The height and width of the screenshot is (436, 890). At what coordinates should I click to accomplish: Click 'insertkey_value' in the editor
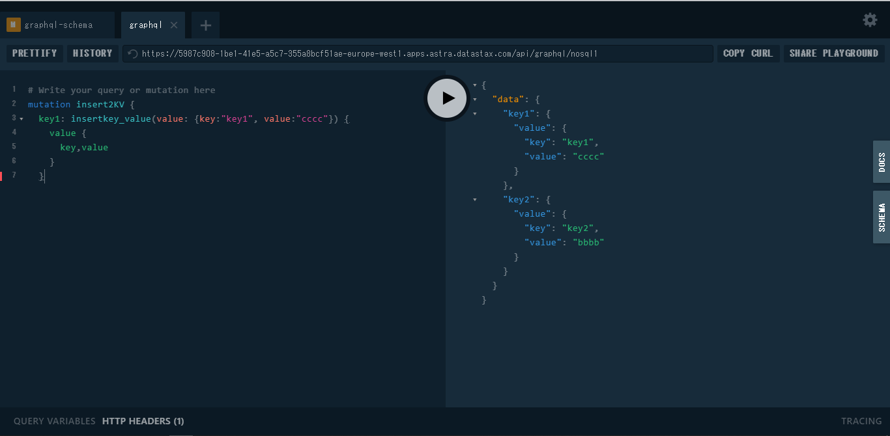click(111, 118)
